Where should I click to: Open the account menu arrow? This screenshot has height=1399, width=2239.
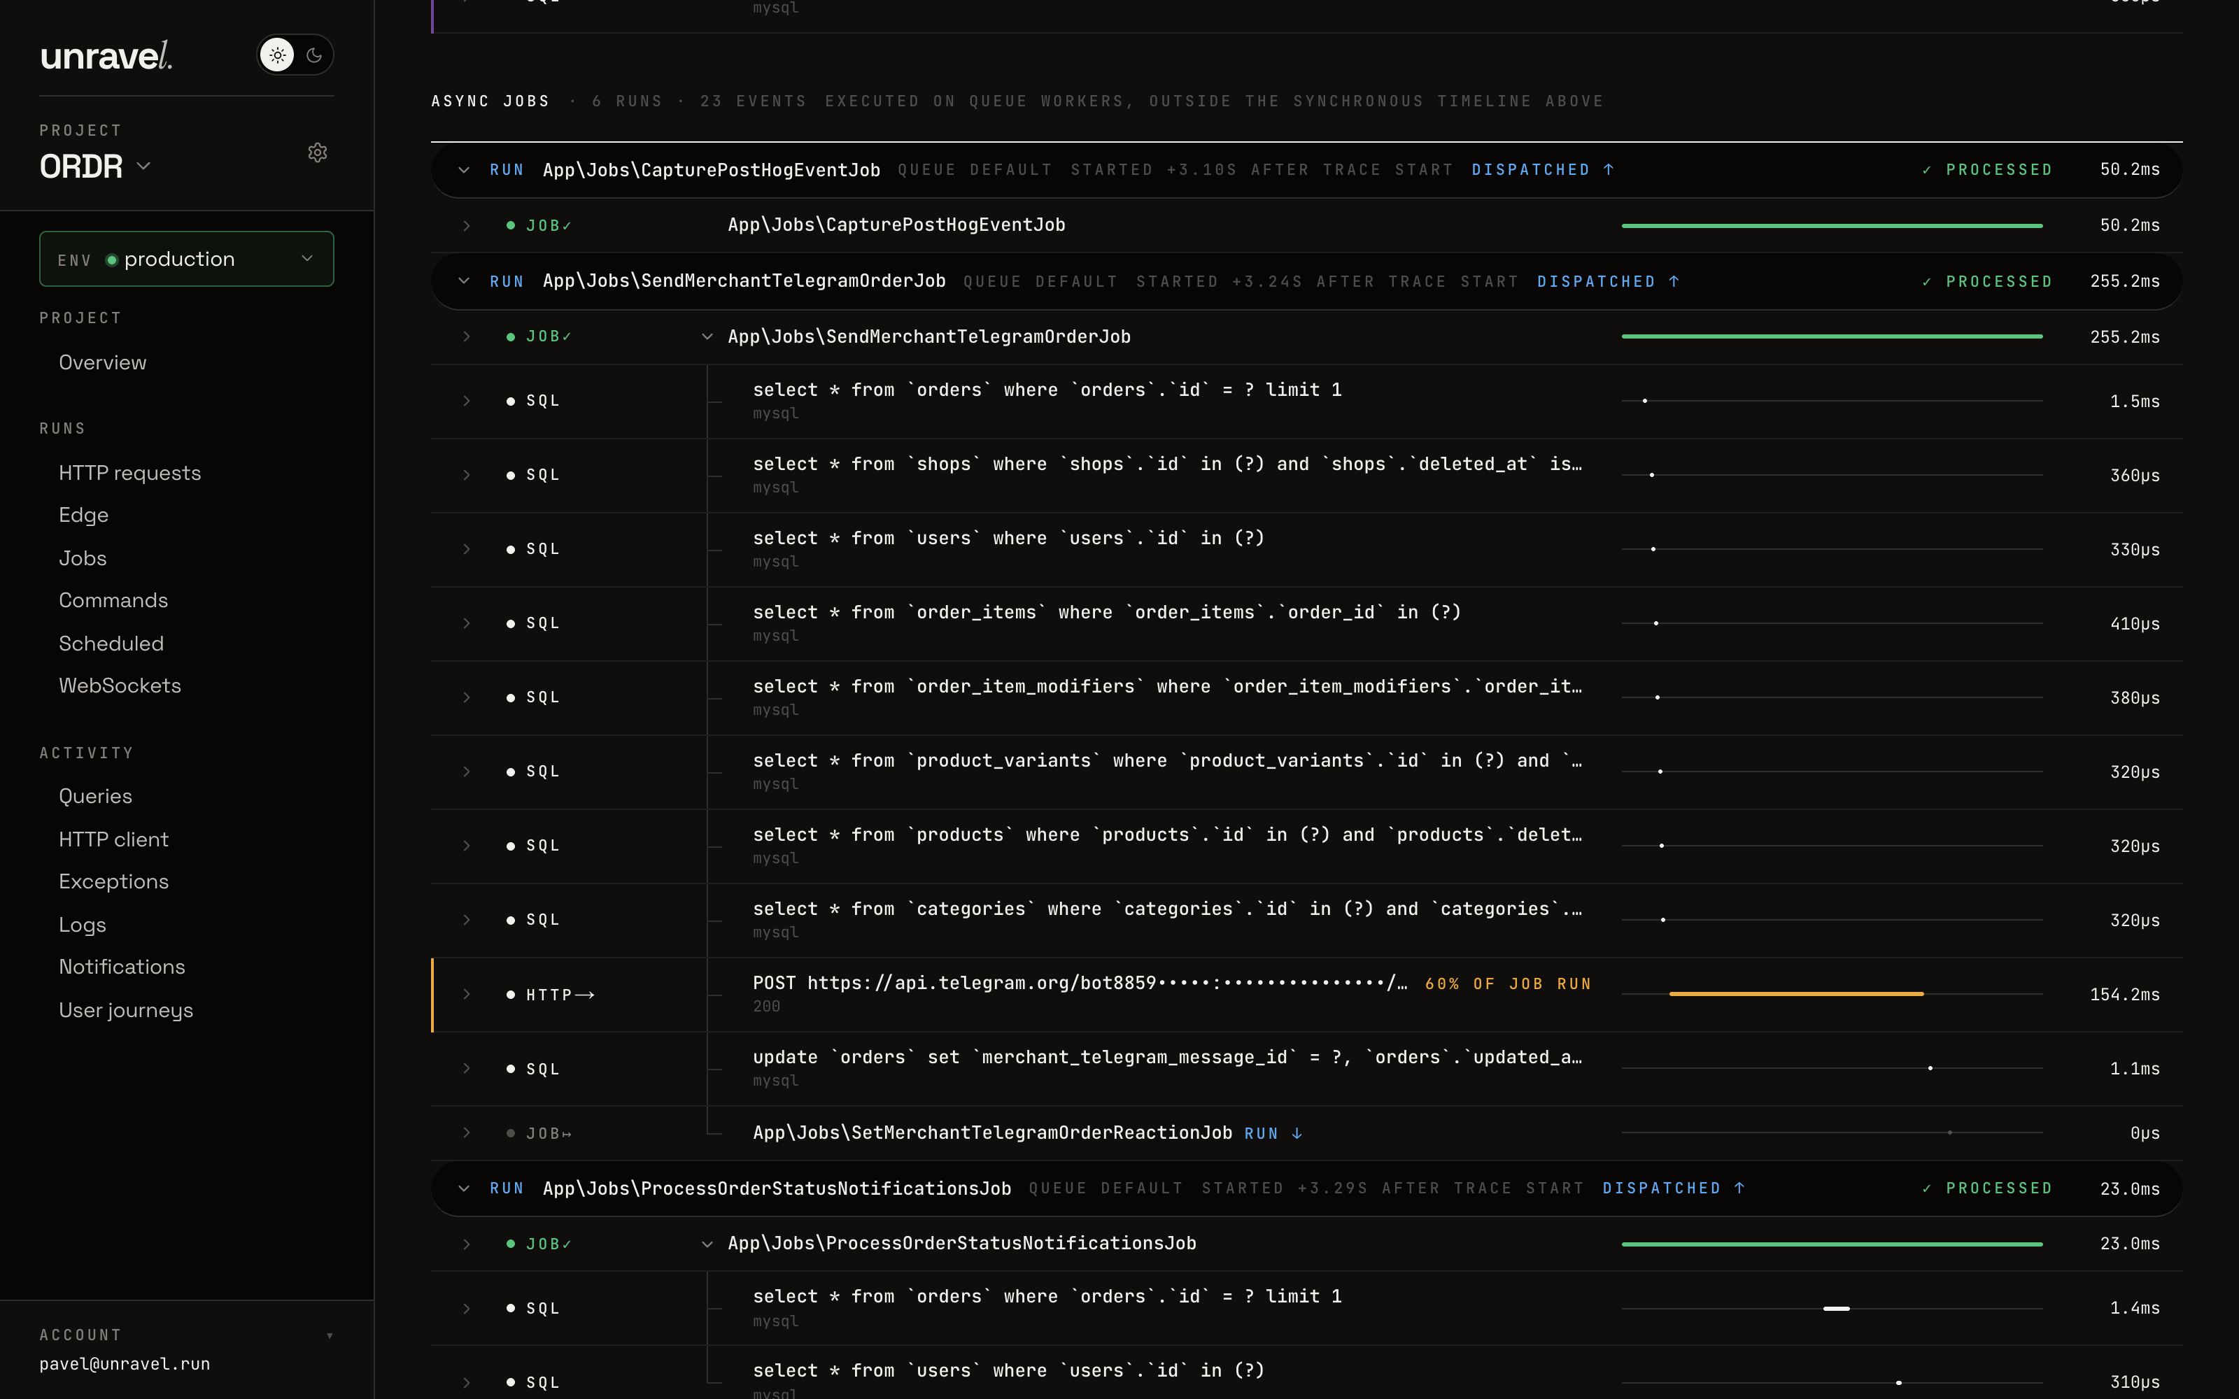(330, 1335)
